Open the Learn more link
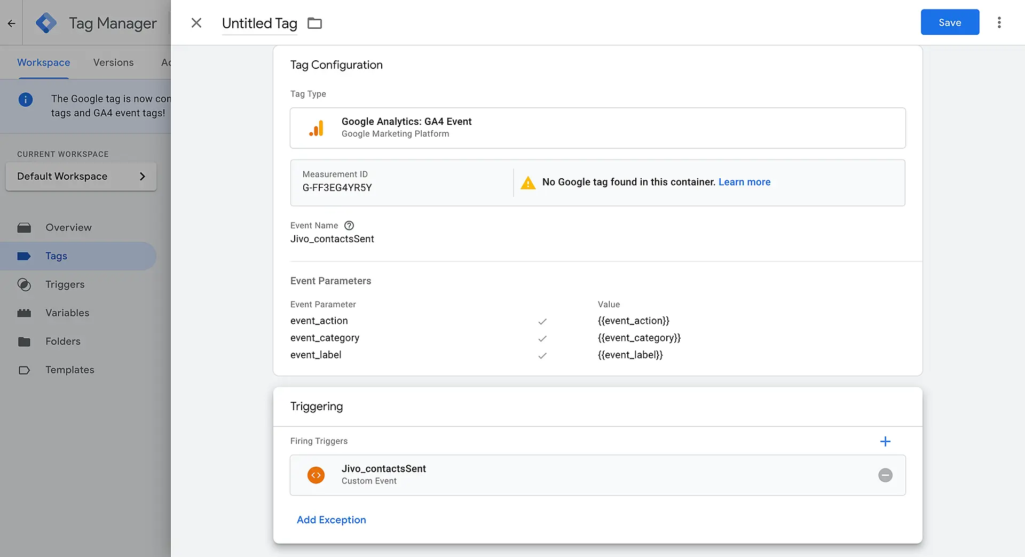The width and height of the screenshot is (1025, 557). [x=744, y=182]
